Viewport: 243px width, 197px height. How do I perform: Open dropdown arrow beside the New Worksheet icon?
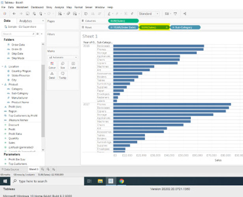tap(64, 14)
